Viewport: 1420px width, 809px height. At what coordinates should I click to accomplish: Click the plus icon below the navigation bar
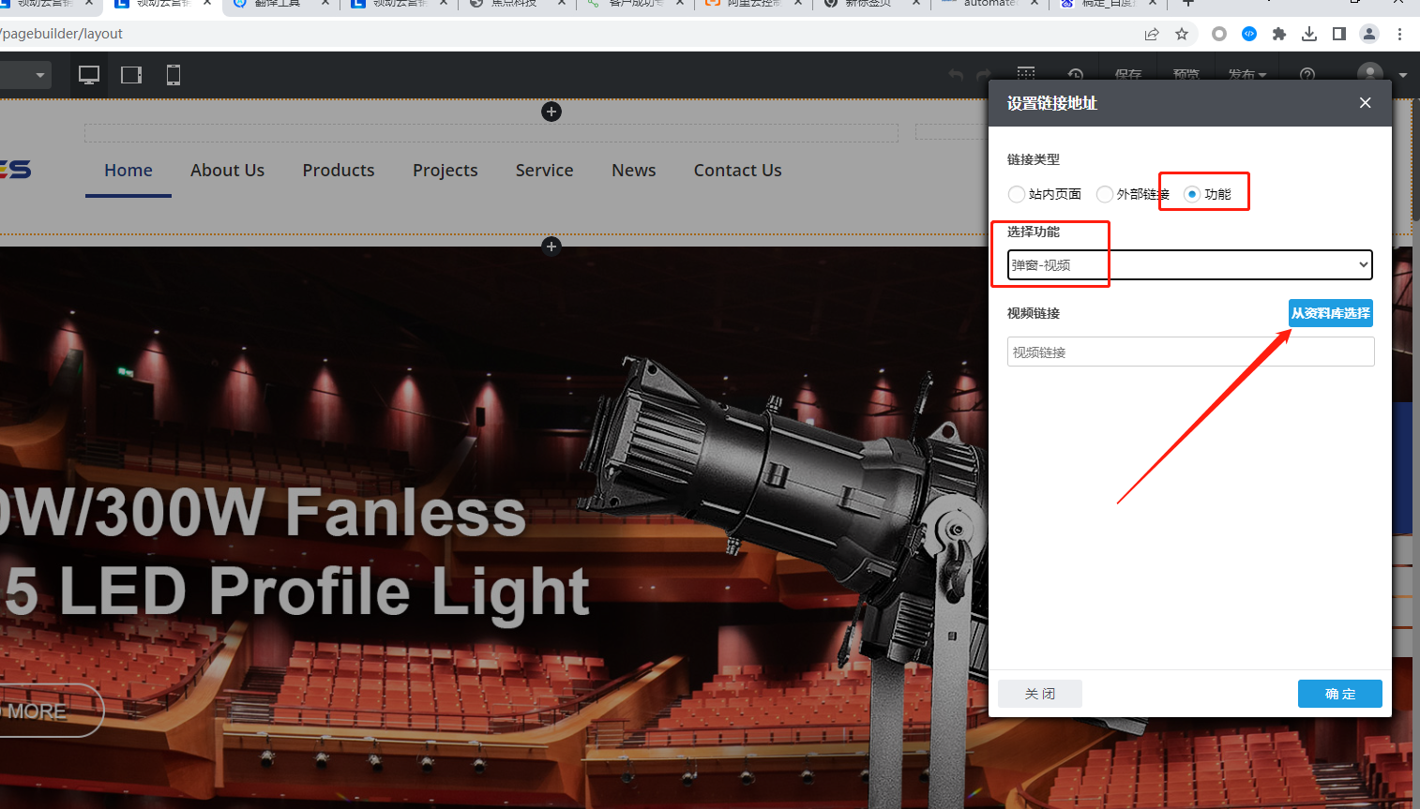click(x=551, y=246)
